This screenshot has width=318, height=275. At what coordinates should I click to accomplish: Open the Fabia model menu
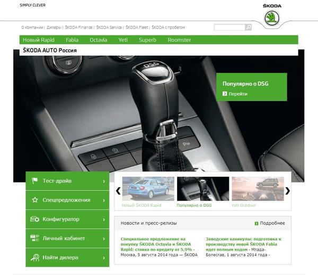(x=72, y=40)
